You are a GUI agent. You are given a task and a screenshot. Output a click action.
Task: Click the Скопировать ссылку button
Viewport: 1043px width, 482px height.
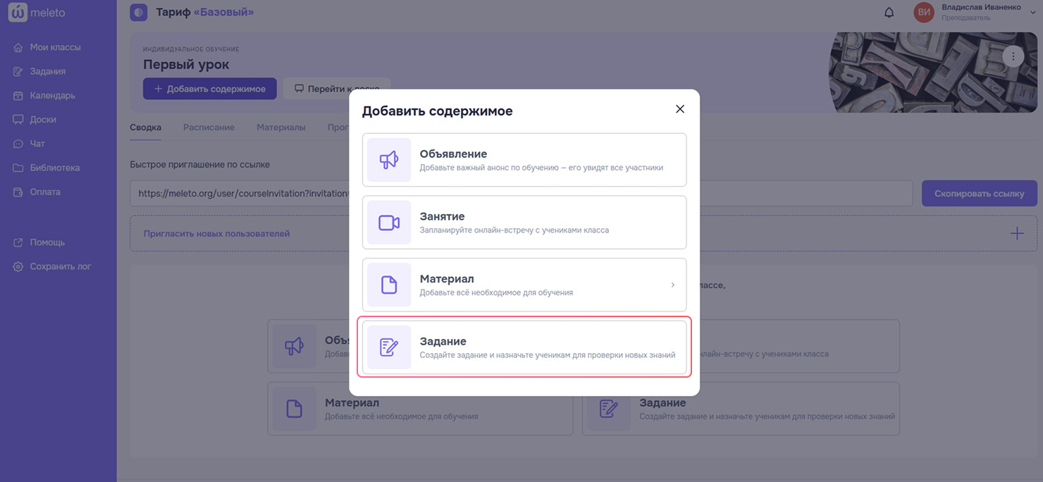coord(979,192)
